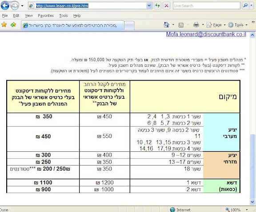Expand the address bar history dropdown
Image resolution: width=256 pixels, height=212 pixels.
(149, 6)
